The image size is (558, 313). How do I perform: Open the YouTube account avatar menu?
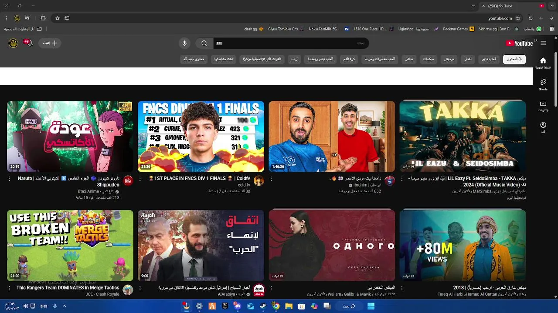click(14, 43)
